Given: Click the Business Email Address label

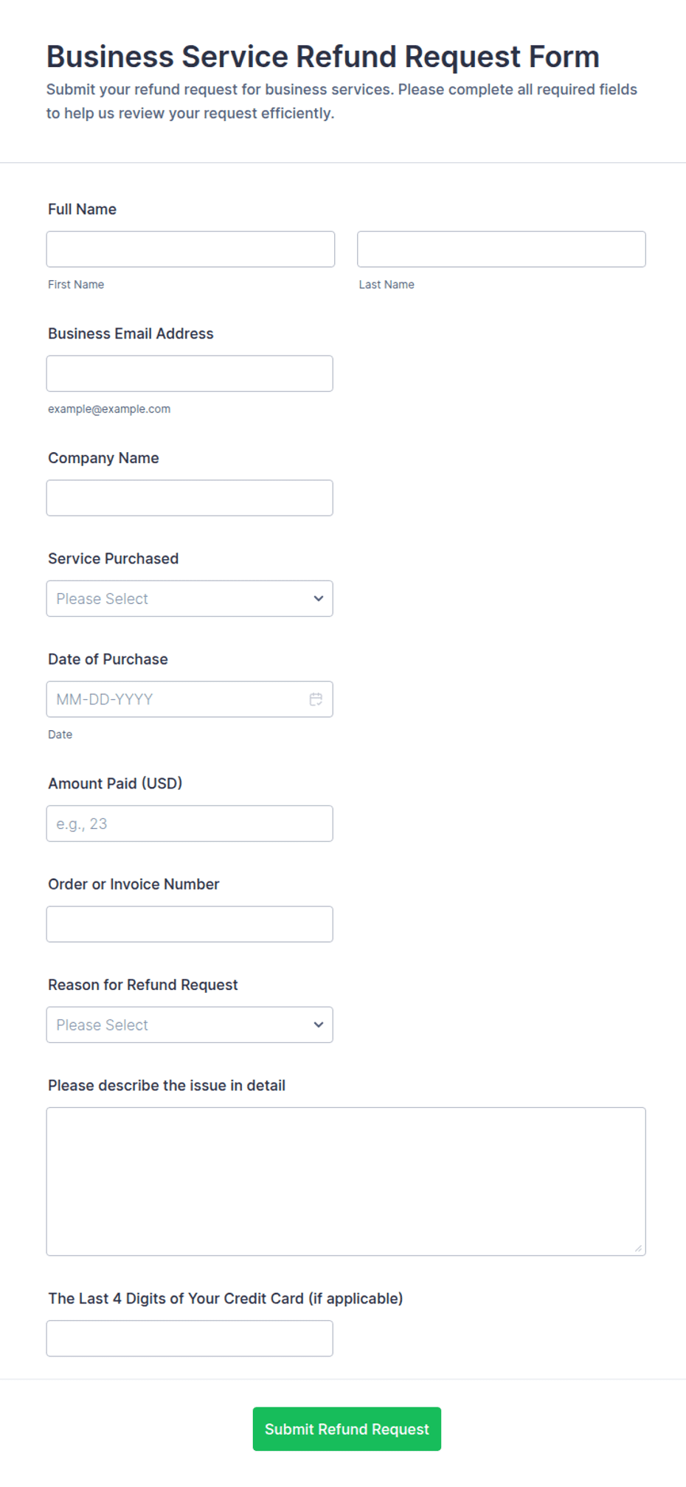Looking at the screenshot, I should click(x=131, y=333).
